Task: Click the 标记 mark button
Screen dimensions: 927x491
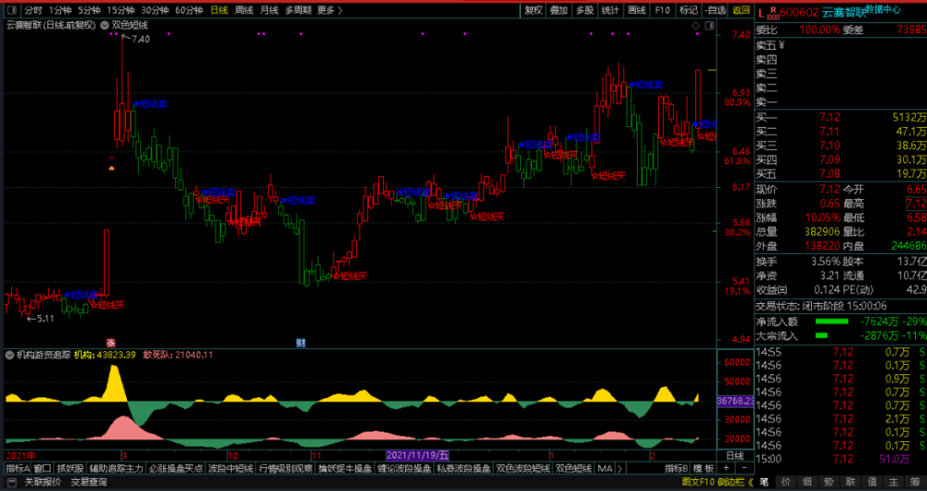Action: [x=688, y=10]
